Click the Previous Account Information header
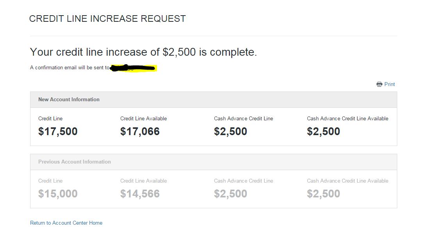Image resolution: width=425 pixels, height=227 pixels. point(74,162)
